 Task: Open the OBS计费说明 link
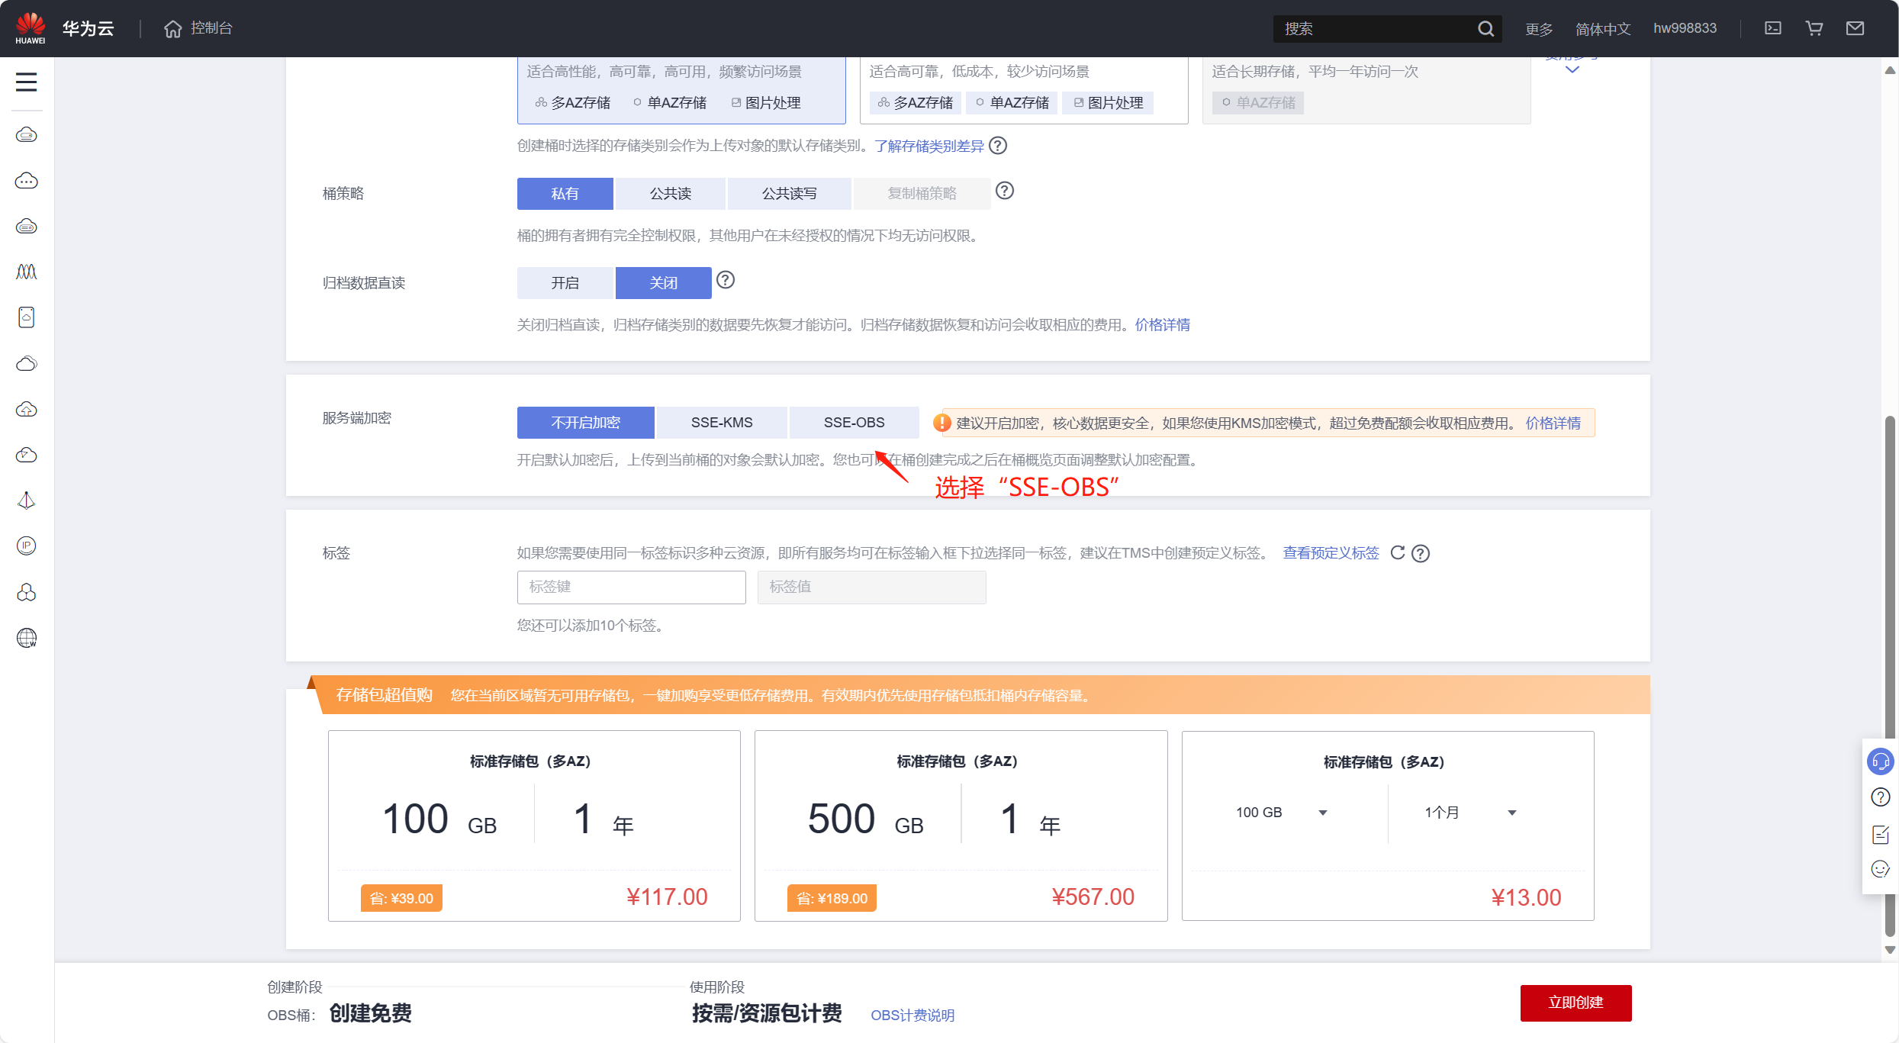tap(912, 1015)
